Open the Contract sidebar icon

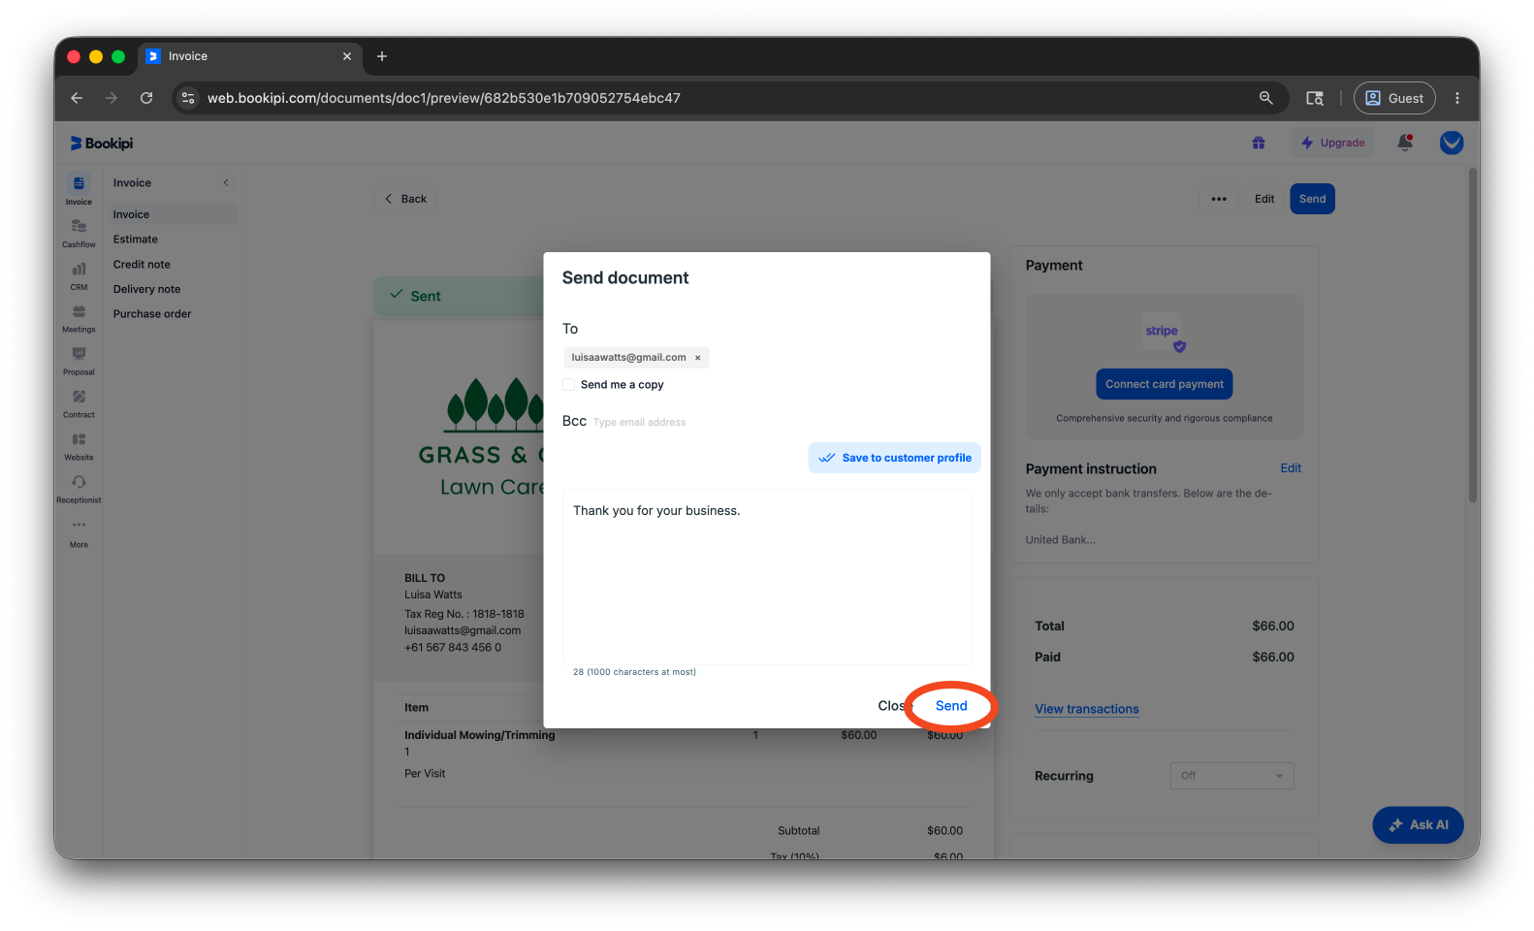coord(79,402)
